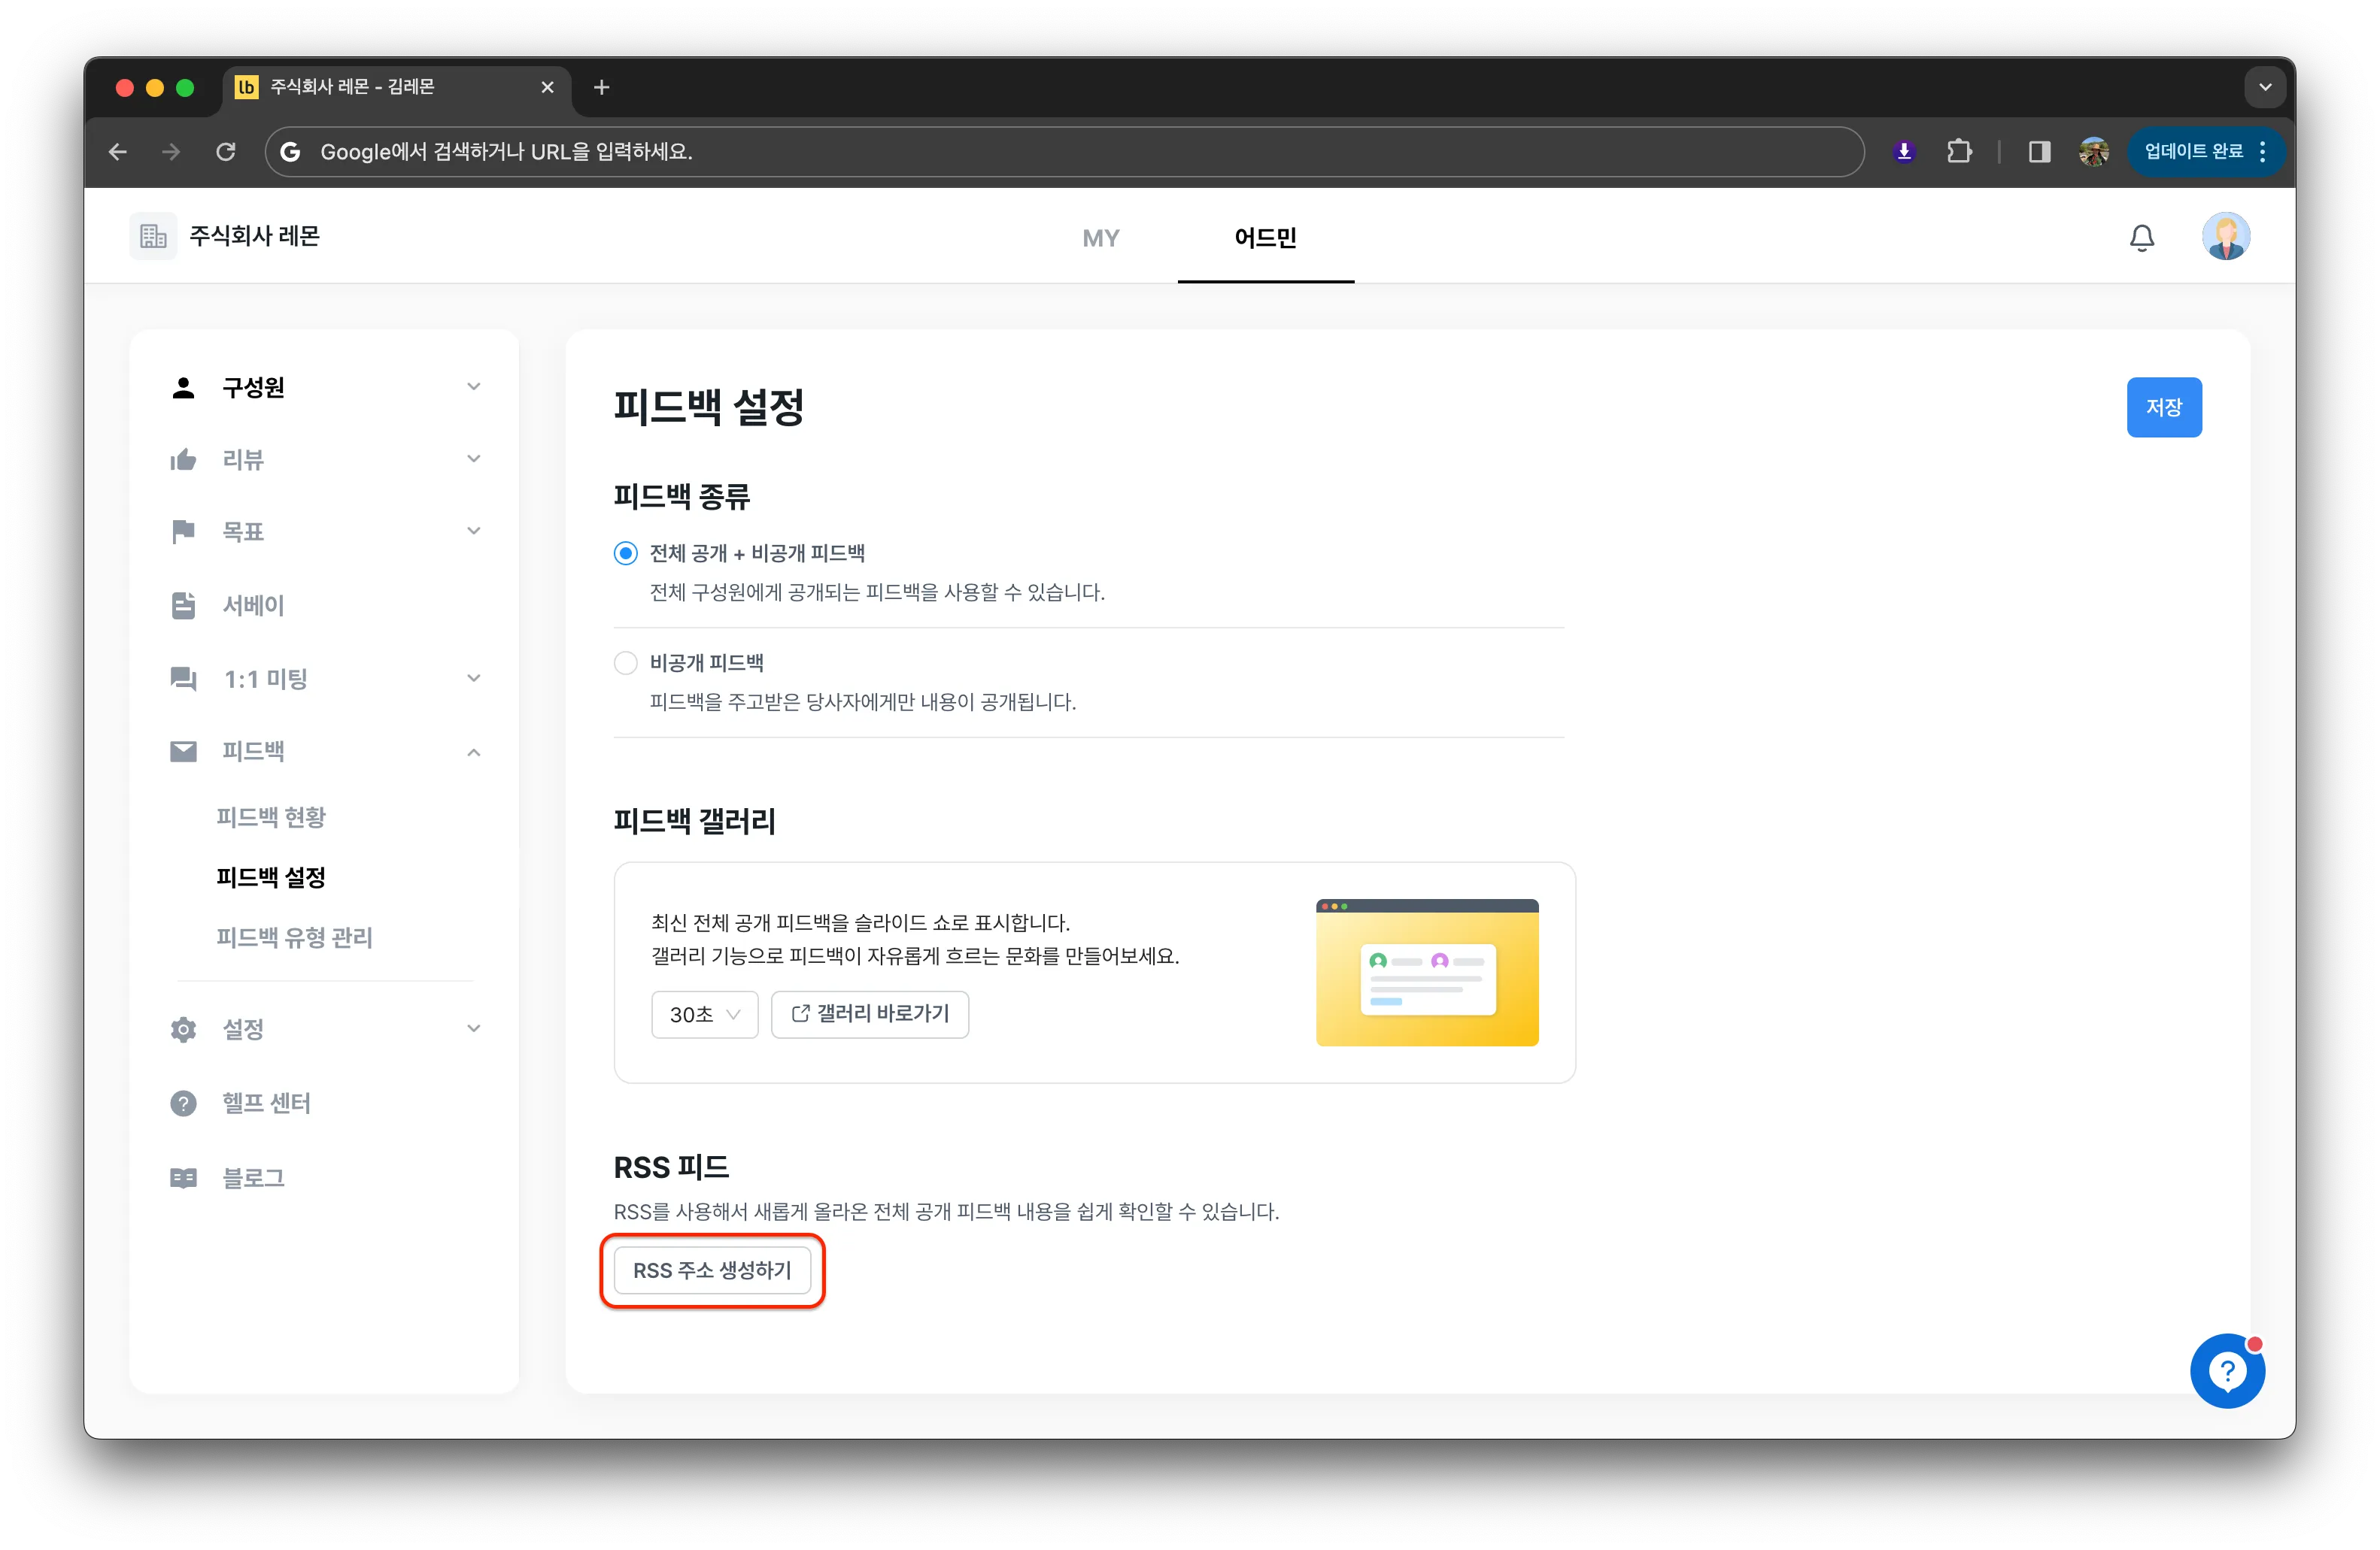Click the 목표 flag icon
2380x1550 pixels.
tap(183, 531)
